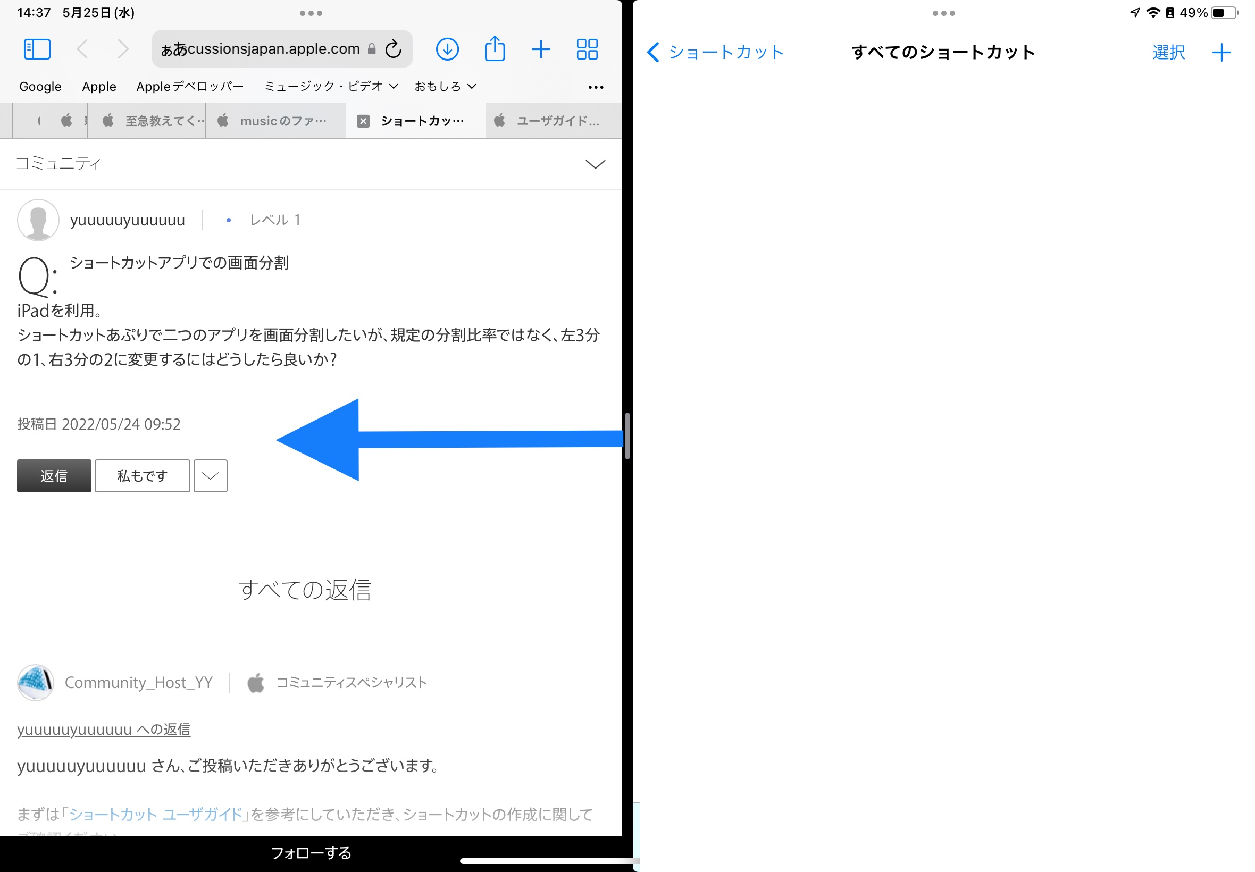1255x872 pixels.
Task: Expand the コミュニティ section chevron
Action: click(x=595, y=164)
